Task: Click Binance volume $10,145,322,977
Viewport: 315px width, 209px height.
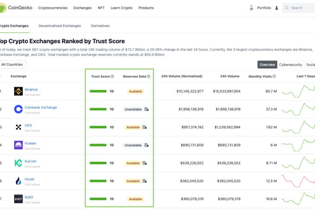Action: tap(190, 91)
